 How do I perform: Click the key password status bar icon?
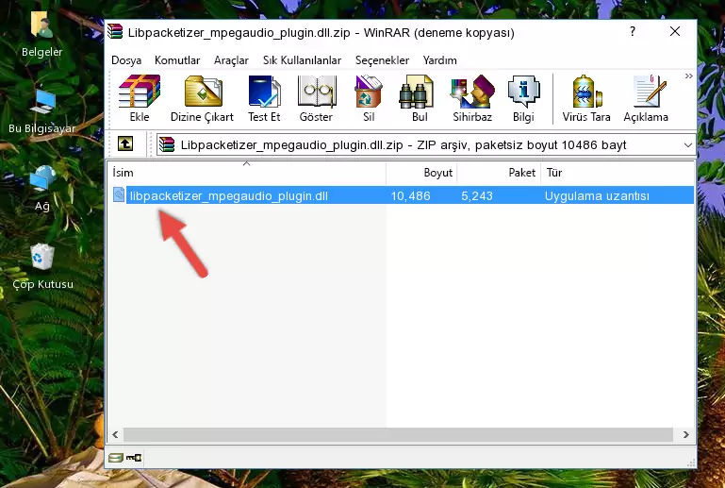coord(134,458)
